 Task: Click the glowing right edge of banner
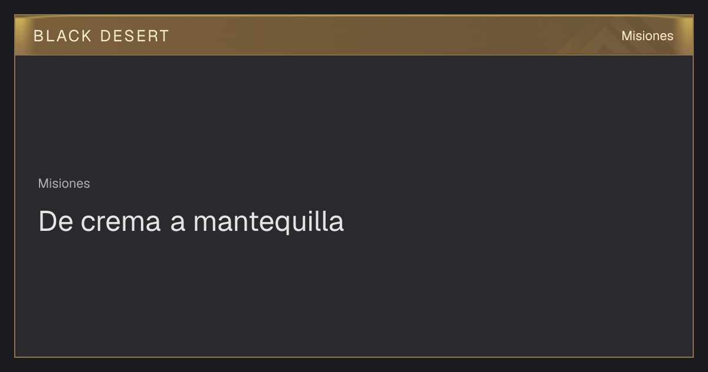pyautogui.click(x=688, y=35)
